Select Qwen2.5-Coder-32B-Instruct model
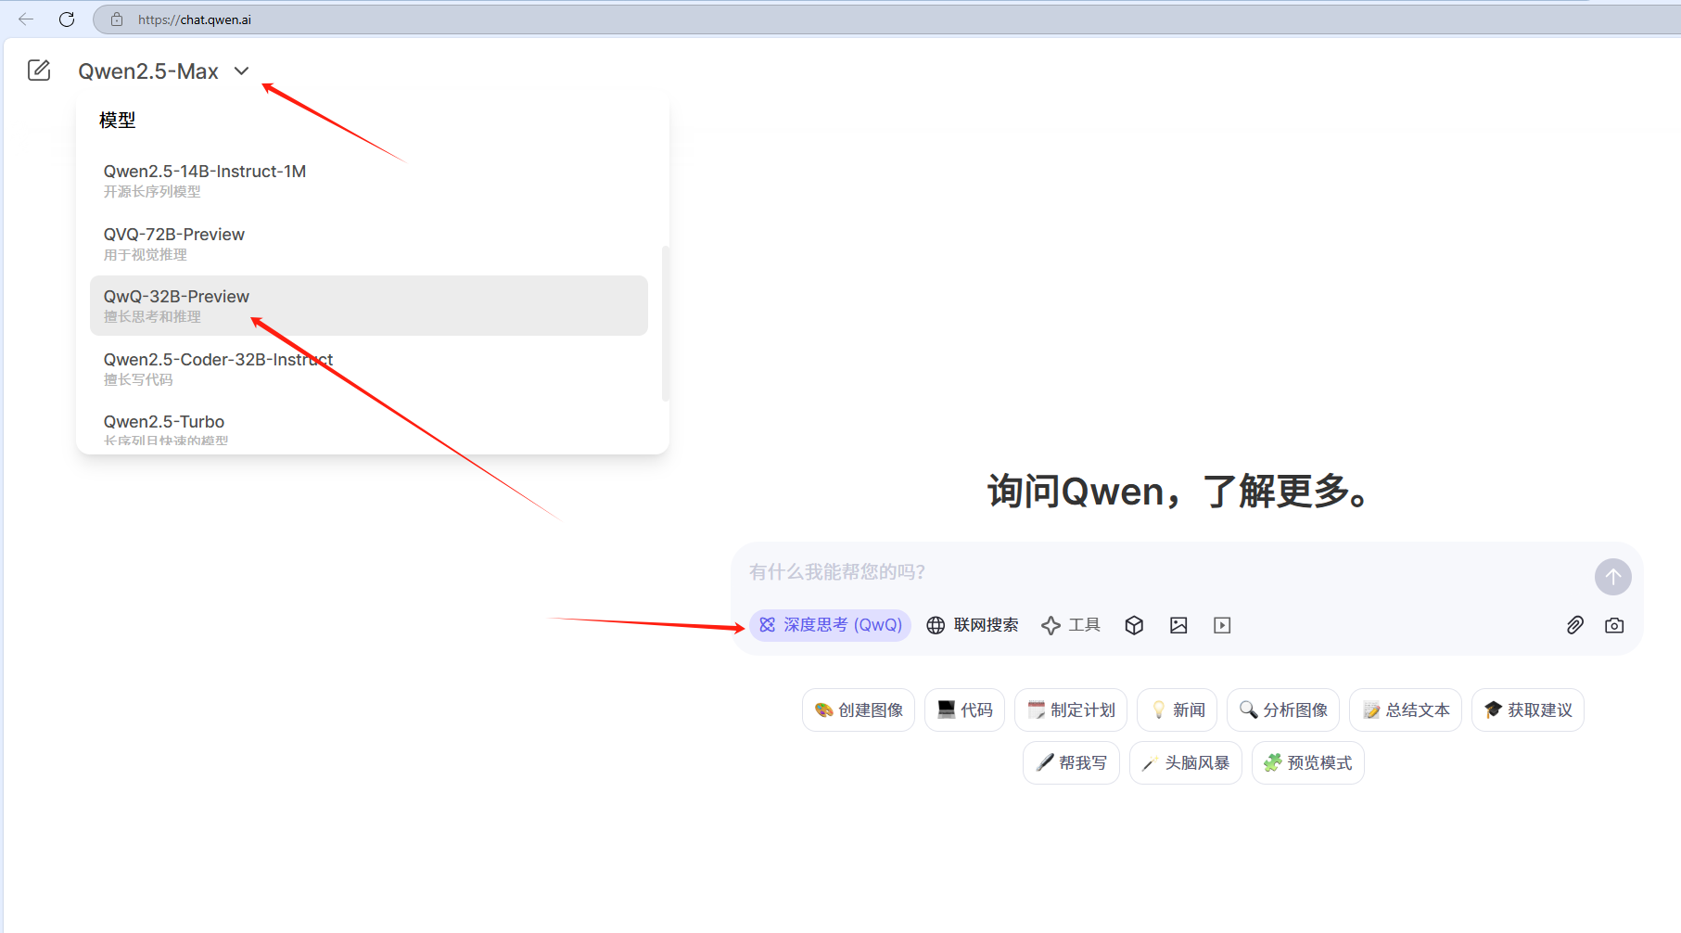This screenshot has width=1681, height=933. click(369, 368)
